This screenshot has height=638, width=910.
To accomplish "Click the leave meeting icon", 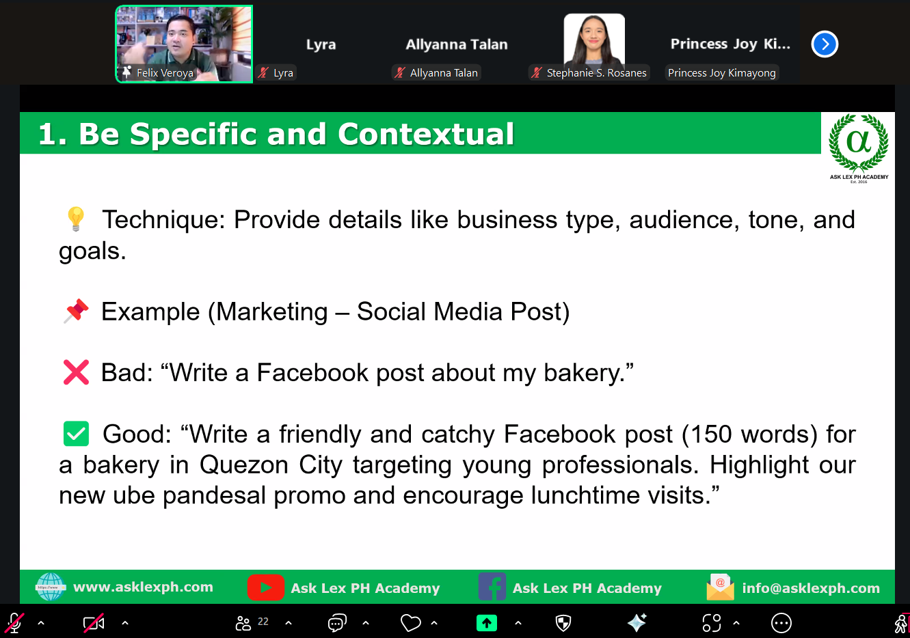I will (x=901, y=623).
